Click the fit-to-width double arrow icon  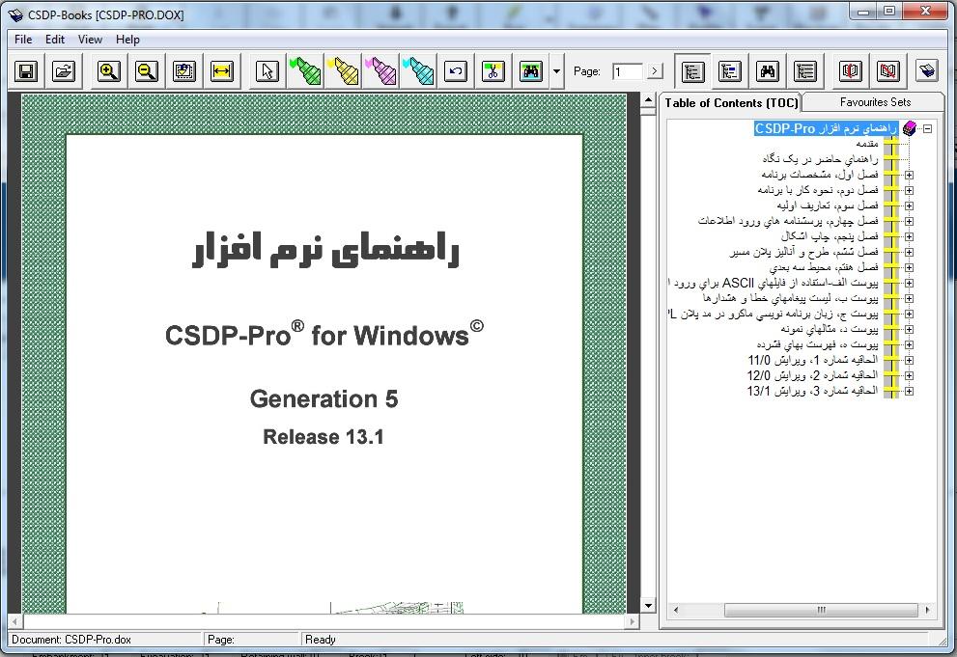[221, 72]
